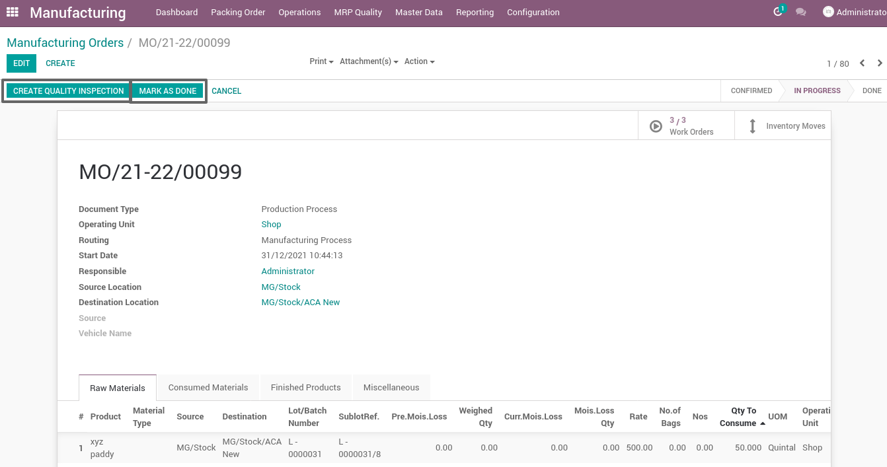Open the MG/Stock/ACA New destination link

tap(301, 303)
